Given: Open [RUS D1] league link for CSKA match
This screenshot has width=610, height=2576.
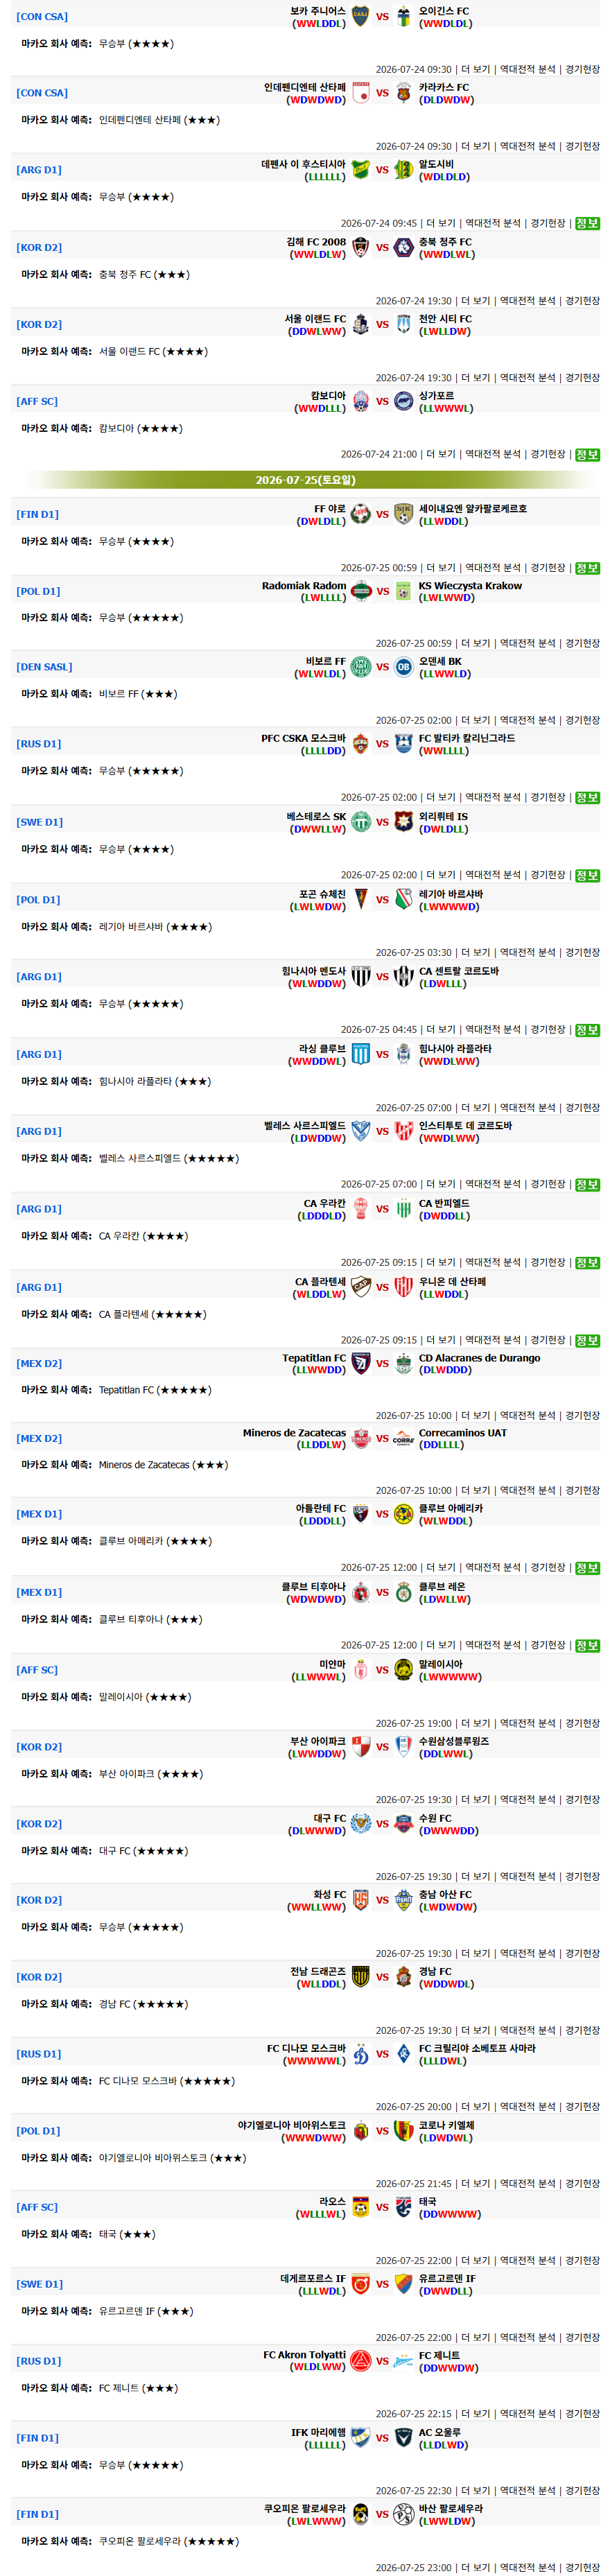Looking at the screenshot, I should coord(39,743).
